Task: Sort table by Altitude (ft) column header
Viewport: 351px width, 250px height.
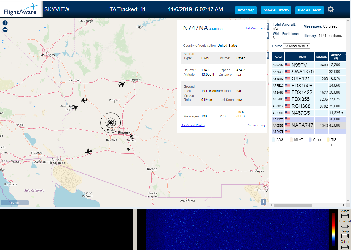Action: pos(336,57)
